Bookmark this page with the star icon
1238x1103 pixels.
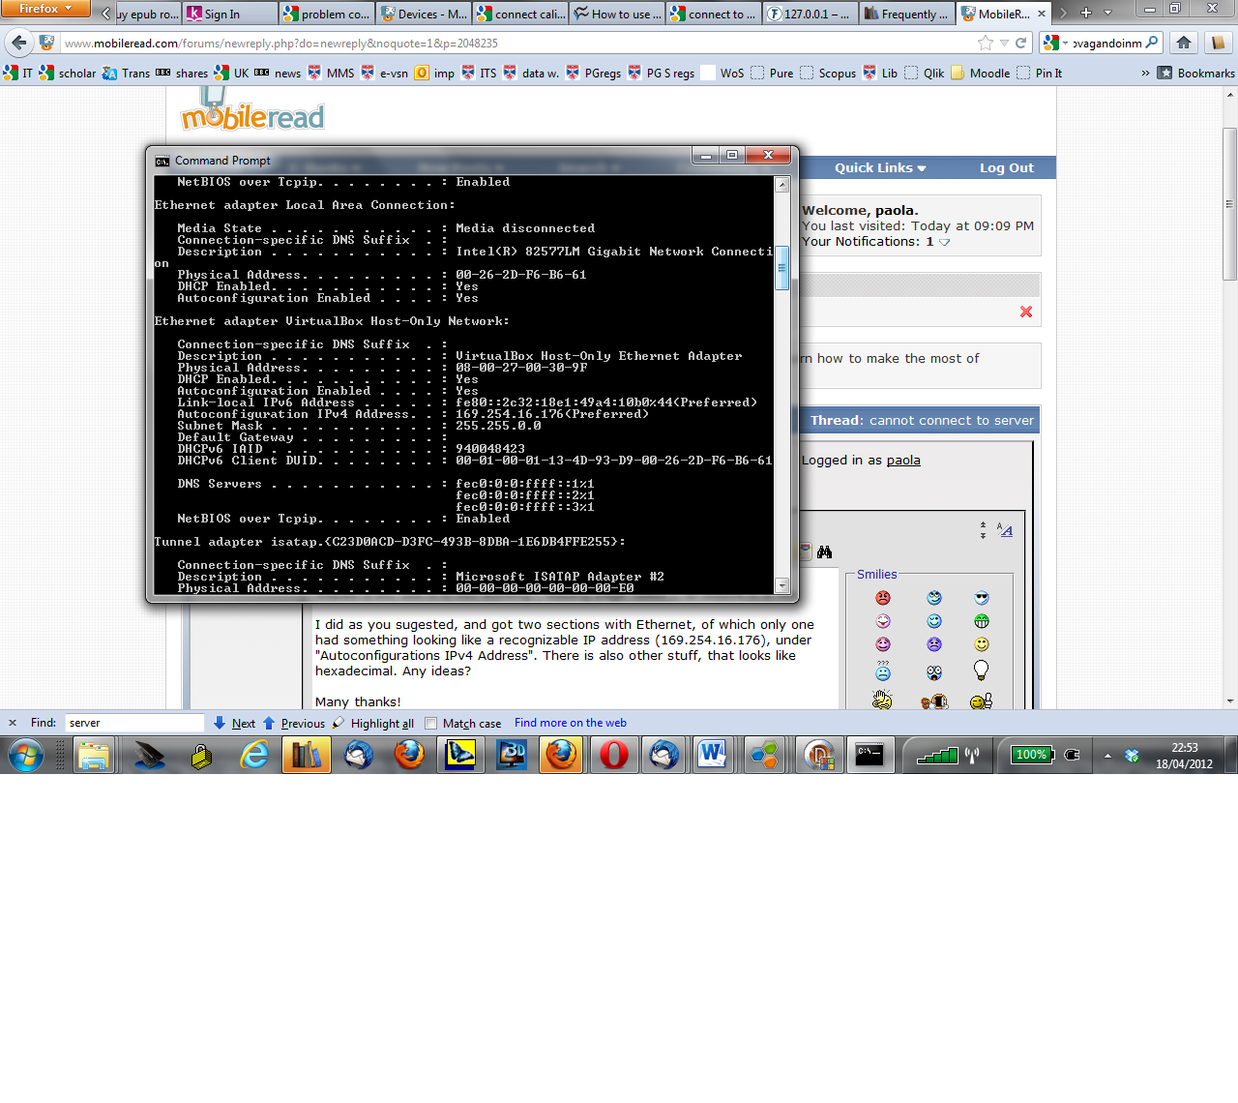[986, 43]
